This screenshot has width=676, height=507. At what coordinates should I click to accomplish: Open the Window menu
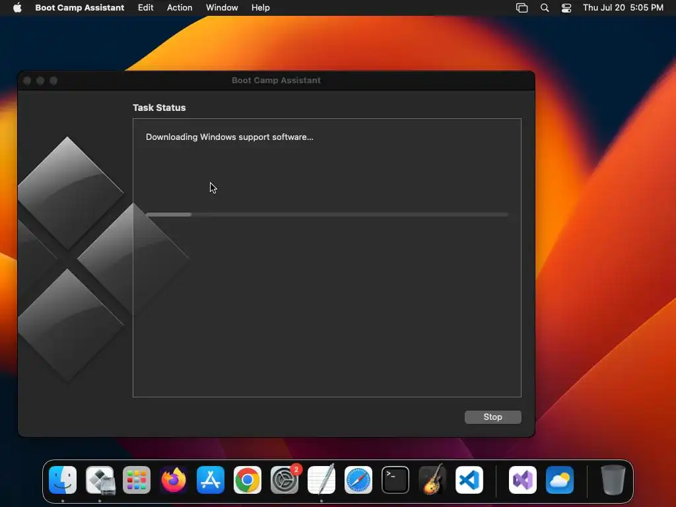(222, 7)
